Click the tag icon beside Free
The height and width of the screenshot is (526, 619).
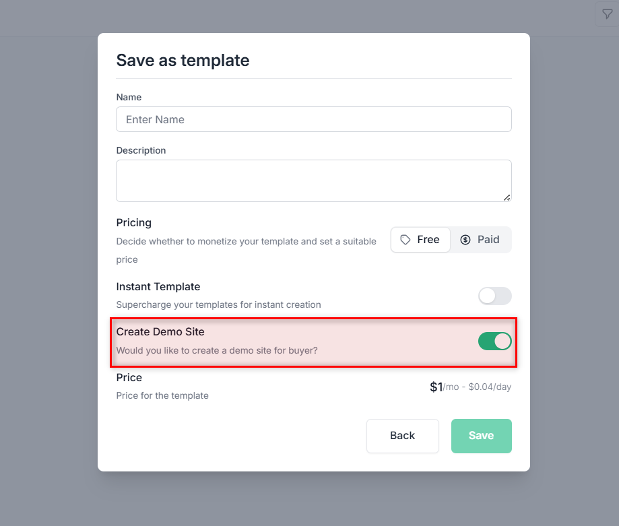[405, 240]
